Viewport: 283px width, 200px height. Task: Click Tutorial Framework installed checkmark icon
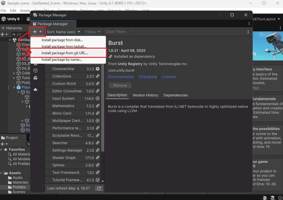[98, 180]
